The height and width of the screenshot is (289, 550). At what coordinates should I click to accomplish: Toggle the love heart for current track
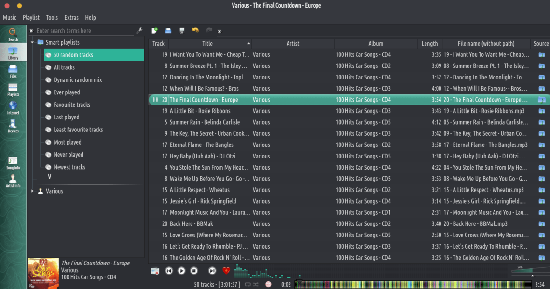(x=226, y=271)
